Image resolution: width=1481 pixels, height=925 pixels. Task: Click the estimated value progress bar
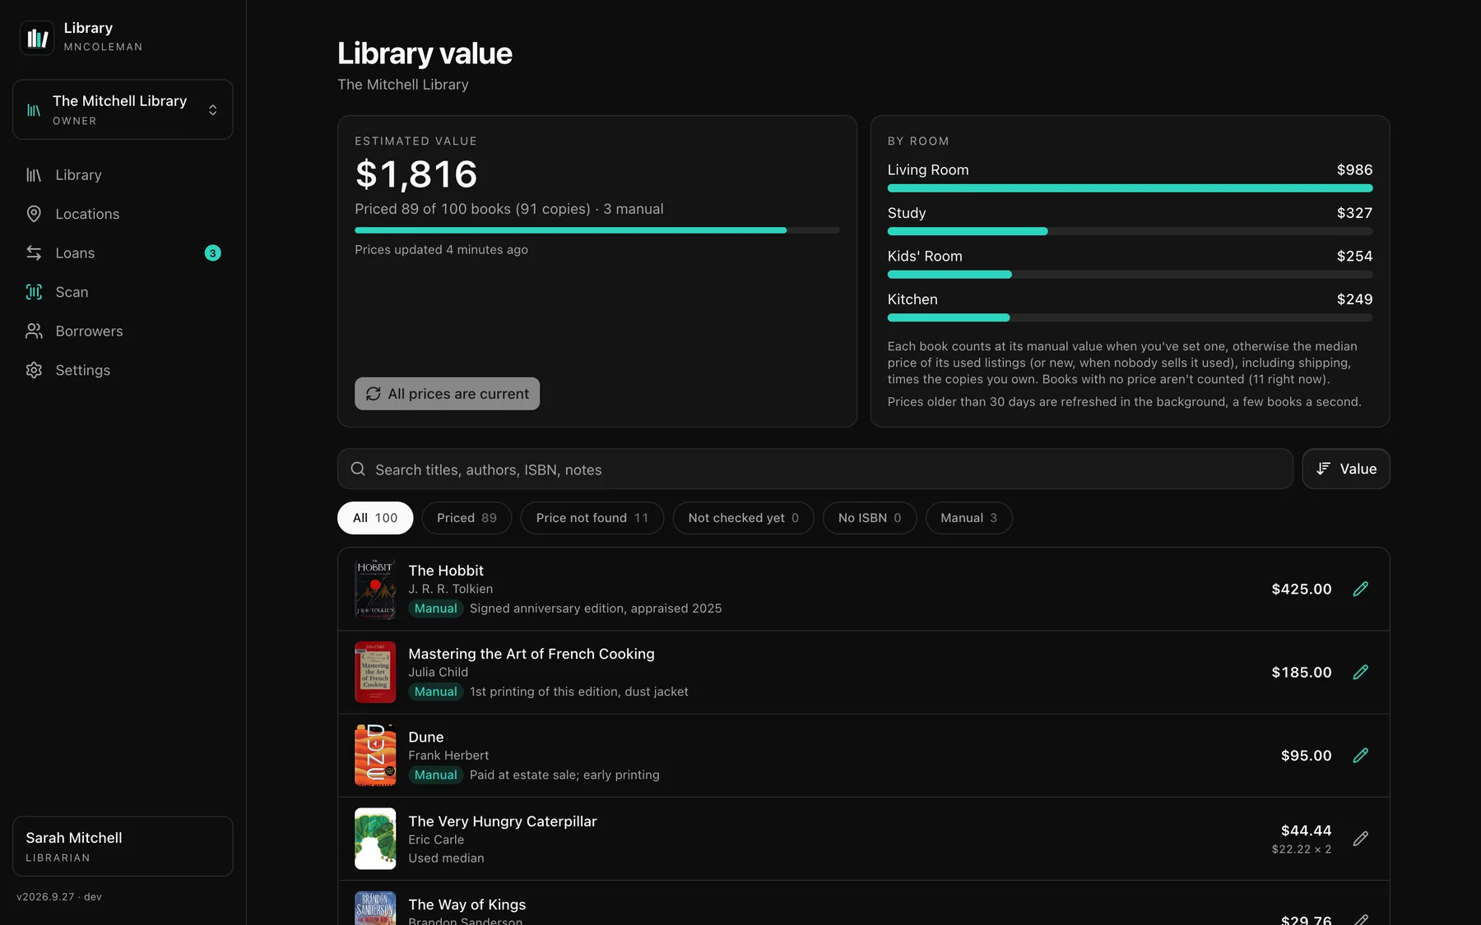(597, 230)
